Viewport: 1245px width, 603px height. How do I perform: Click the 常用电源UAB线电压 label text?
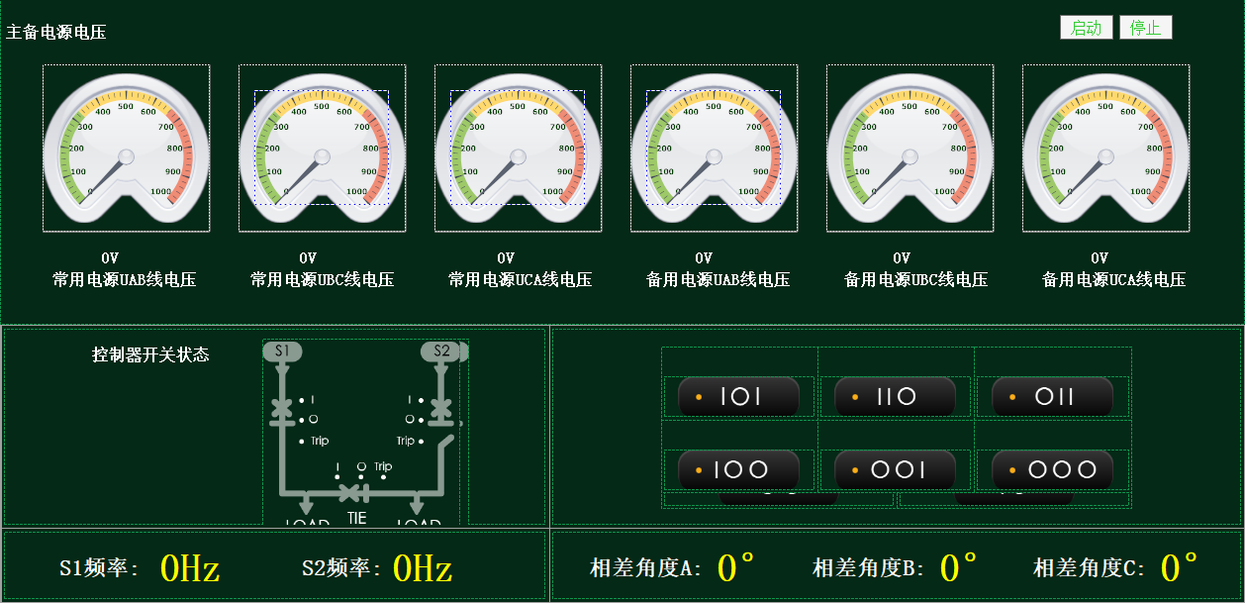point(125,280)
